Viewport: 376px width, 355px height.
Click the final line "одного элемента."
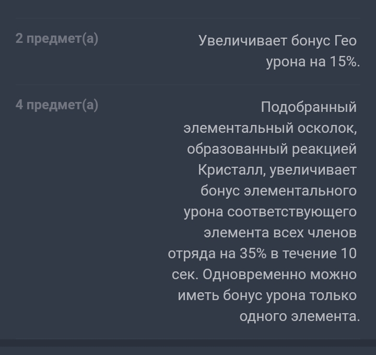(299, 316)
